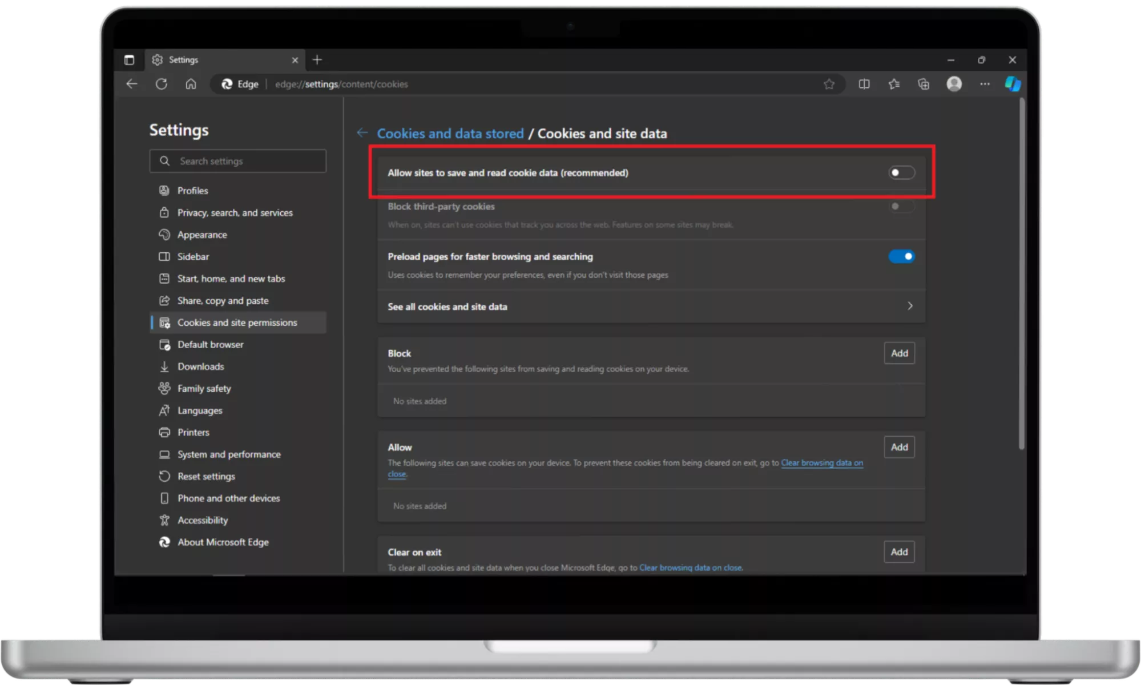Click the Copilot icon in toolbar
Screen dimensions: 1141x685
[1013, 84]
